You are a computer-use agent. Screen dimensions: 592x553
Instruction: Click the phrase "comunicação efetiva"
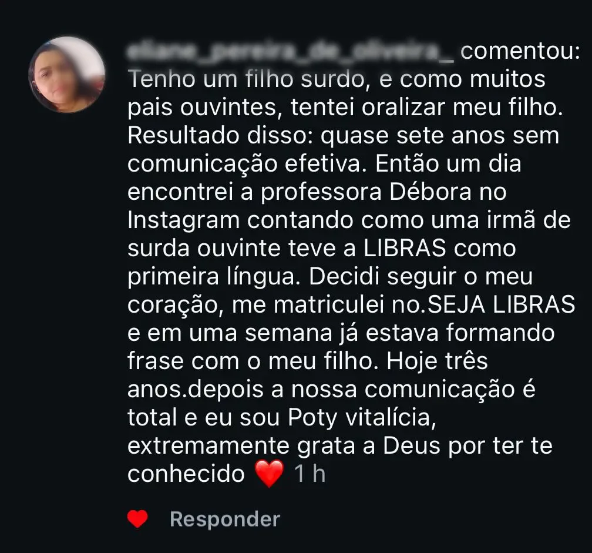tap(244, 164)
